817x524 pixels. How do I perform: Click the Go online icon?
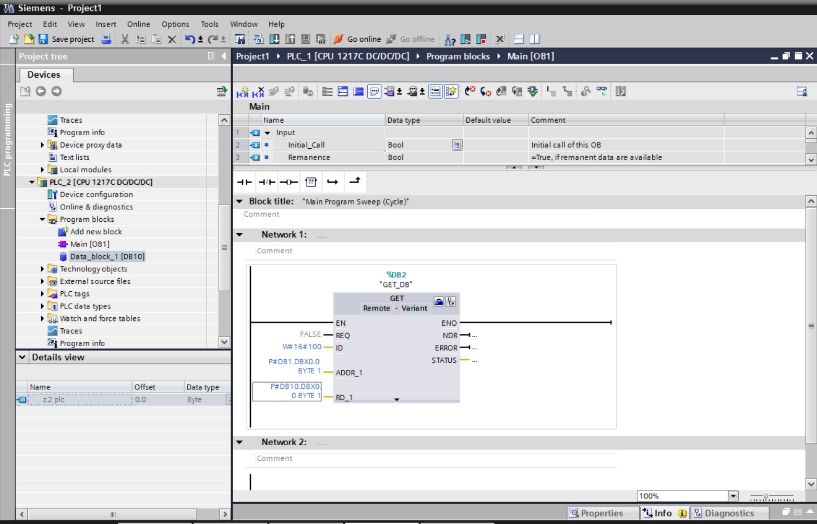coord(339,39)
